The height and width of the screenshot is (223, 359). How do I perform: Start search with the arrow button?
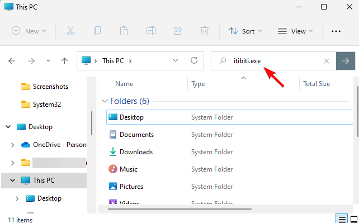346,61
